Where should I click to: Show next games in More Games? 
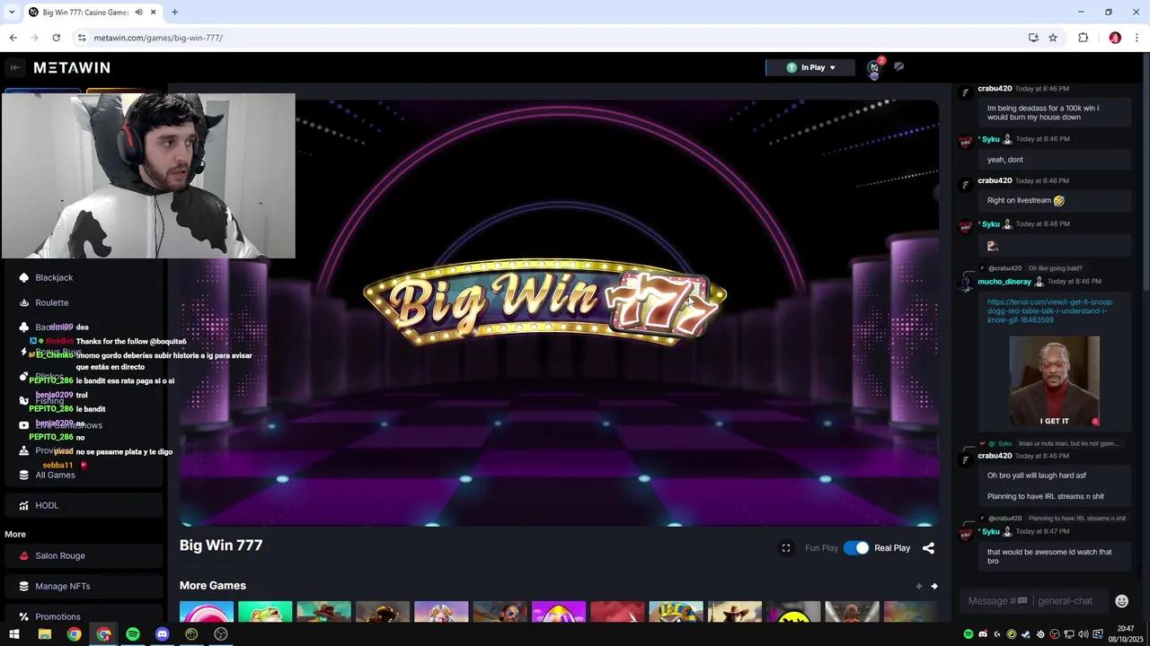934,586
